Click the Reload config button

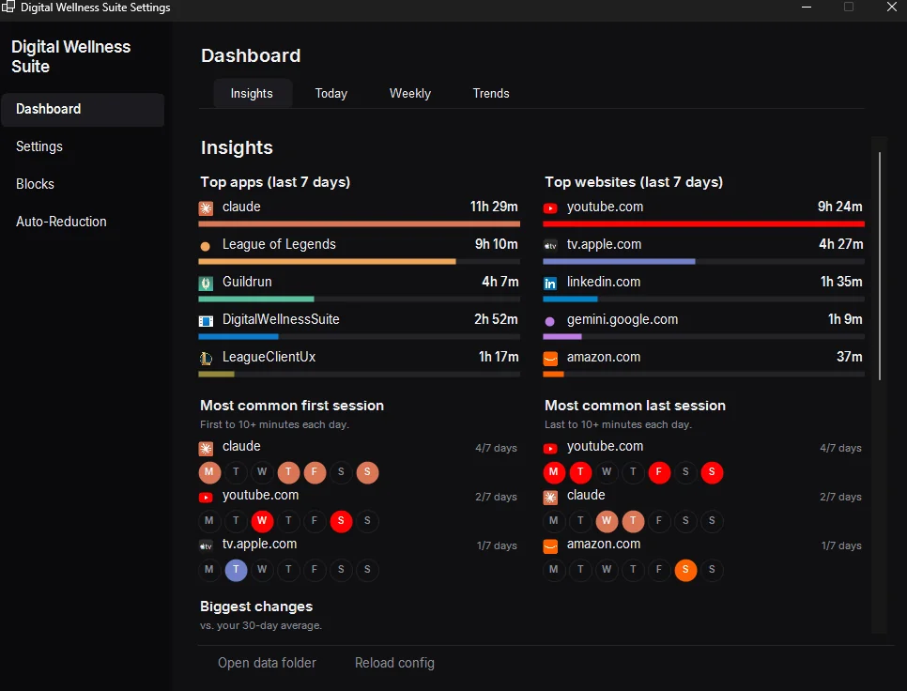point(394,663)
